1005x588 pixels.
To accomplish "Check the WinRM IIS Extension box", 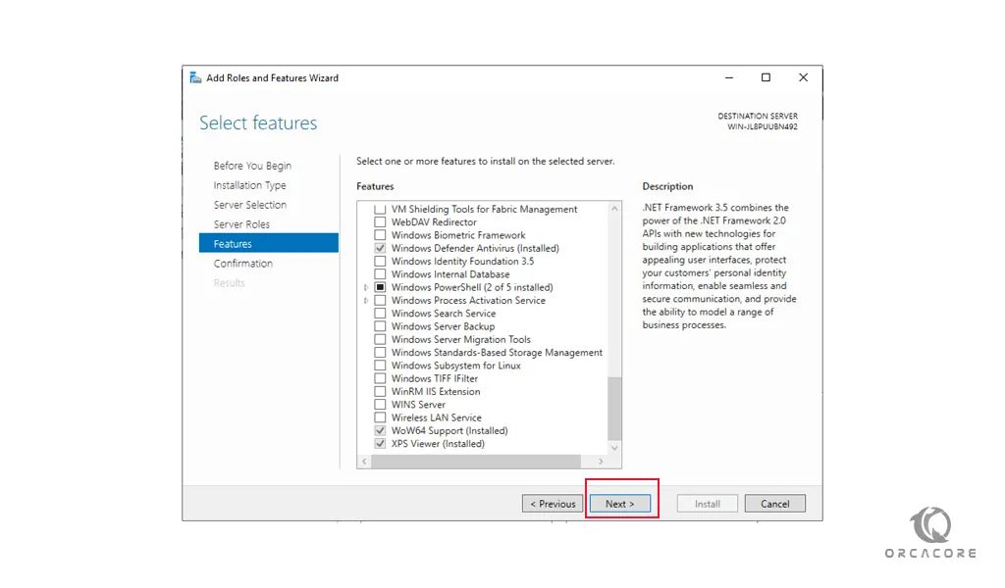I will pyautogui.click(x=380, y=392).
